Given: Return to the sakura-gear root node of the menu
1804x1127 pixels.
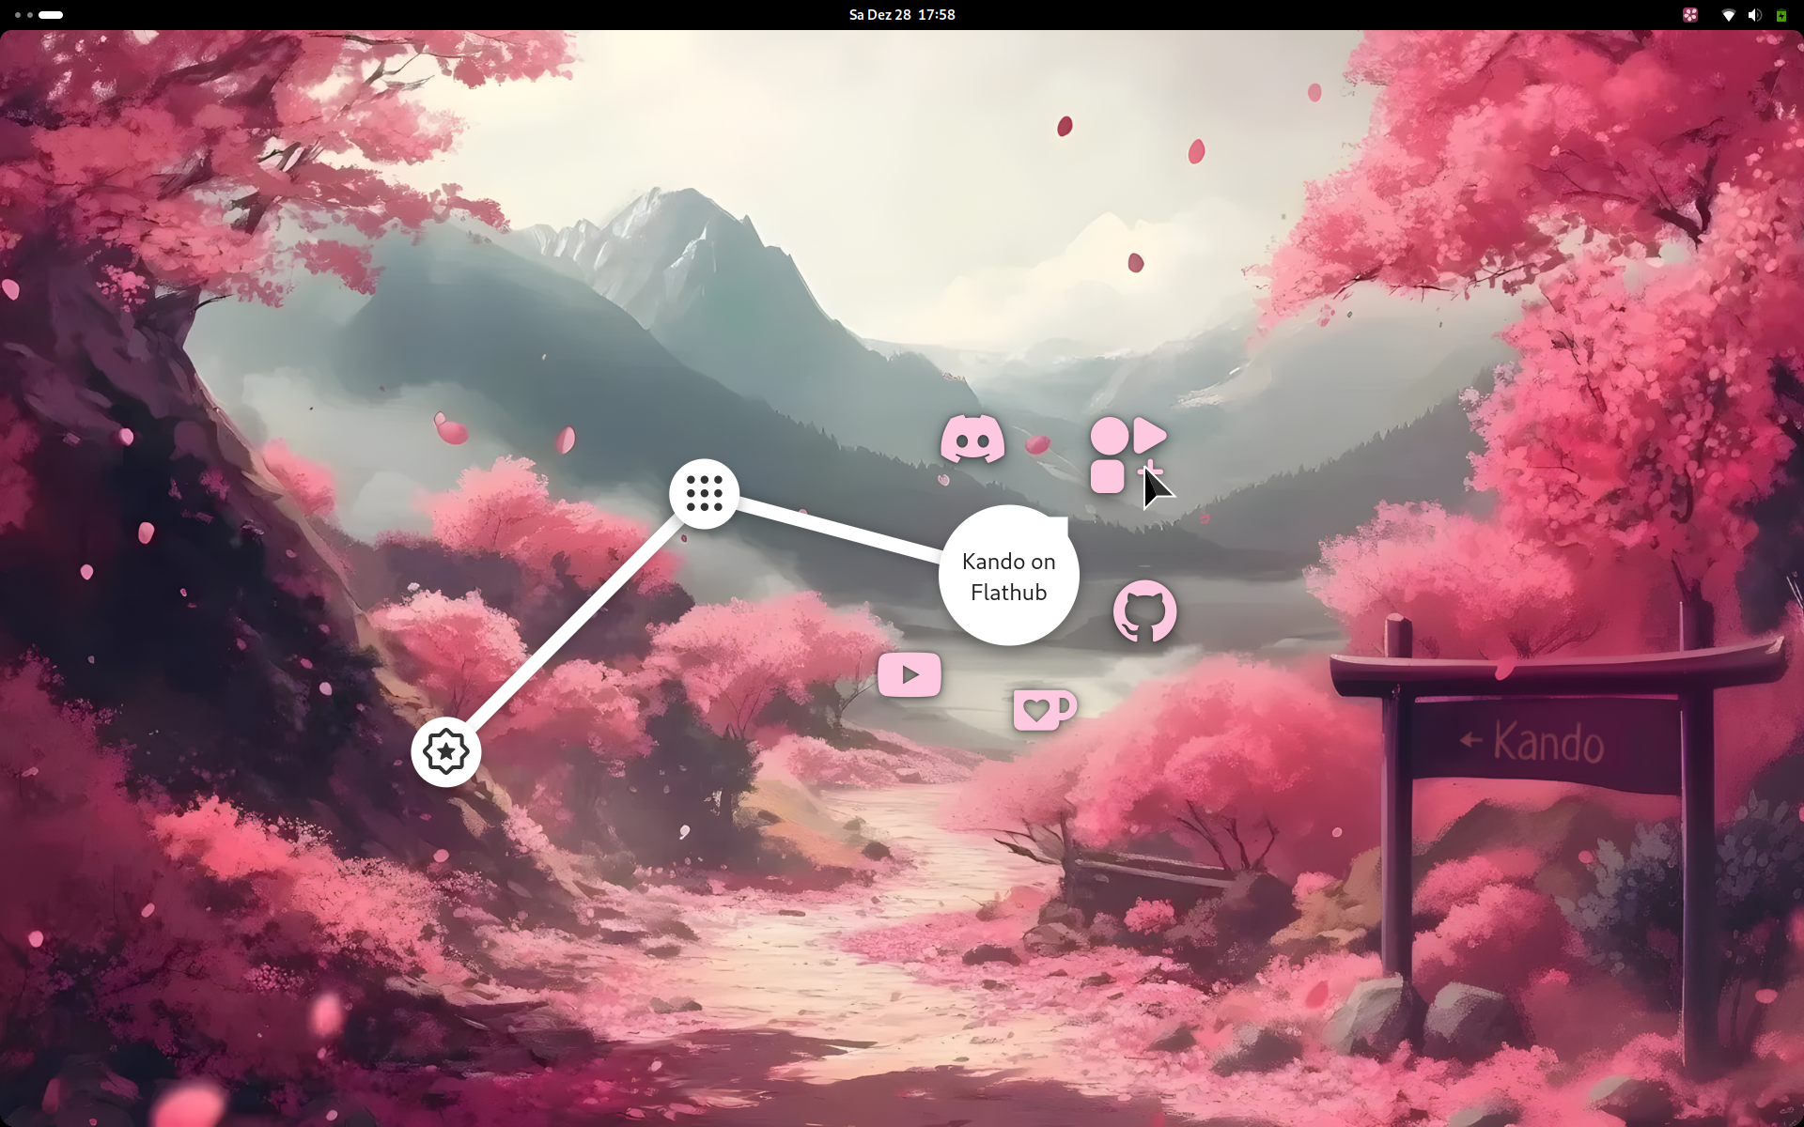Looking at the screenshot, I should pos(447,751).
